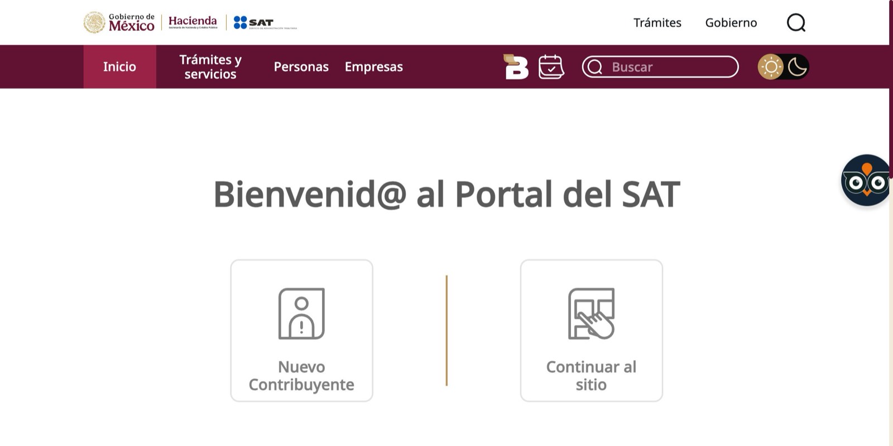Expand the Empresas menu

[373, 67]
